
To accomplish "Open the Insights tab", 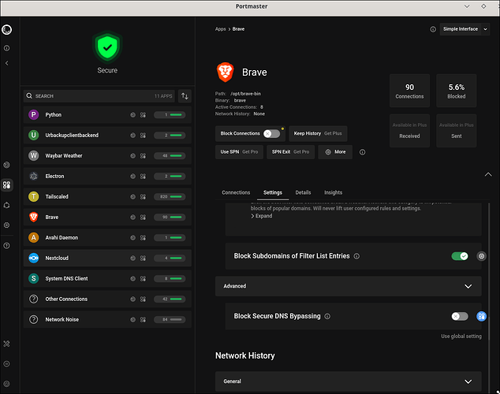I will point(334,193).
